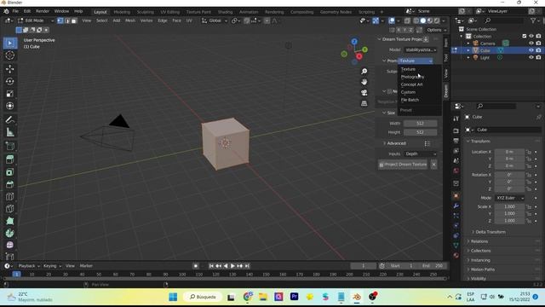
Task: Collapse the Size section
Action: pyautogui.click(x=389, y=113)
